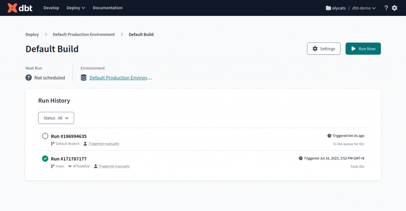The image size is (406, 211).
Task: Click breadcrumb chevron before Default Build
Action: [x=122, y=35]
